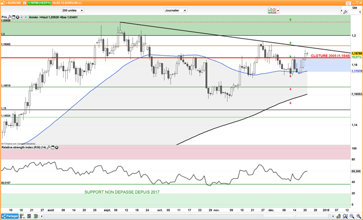Click the Année :+Haut 1,20928 +Bas 1,03401 text
Screen dimensions: 363x220
(x=53, y=17)
